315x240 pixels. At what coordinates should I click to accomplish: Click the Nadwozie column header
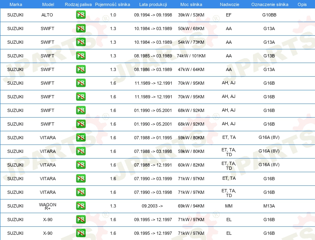point(230,4)
